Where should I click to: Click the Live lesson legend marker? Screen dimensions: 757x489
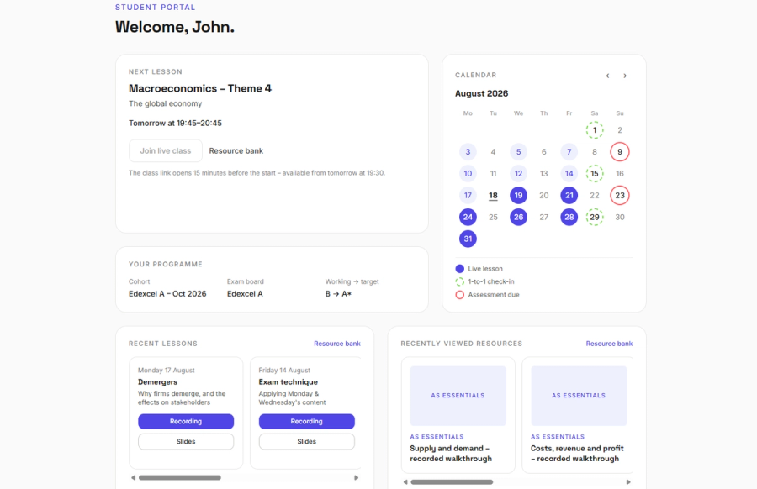459,269
